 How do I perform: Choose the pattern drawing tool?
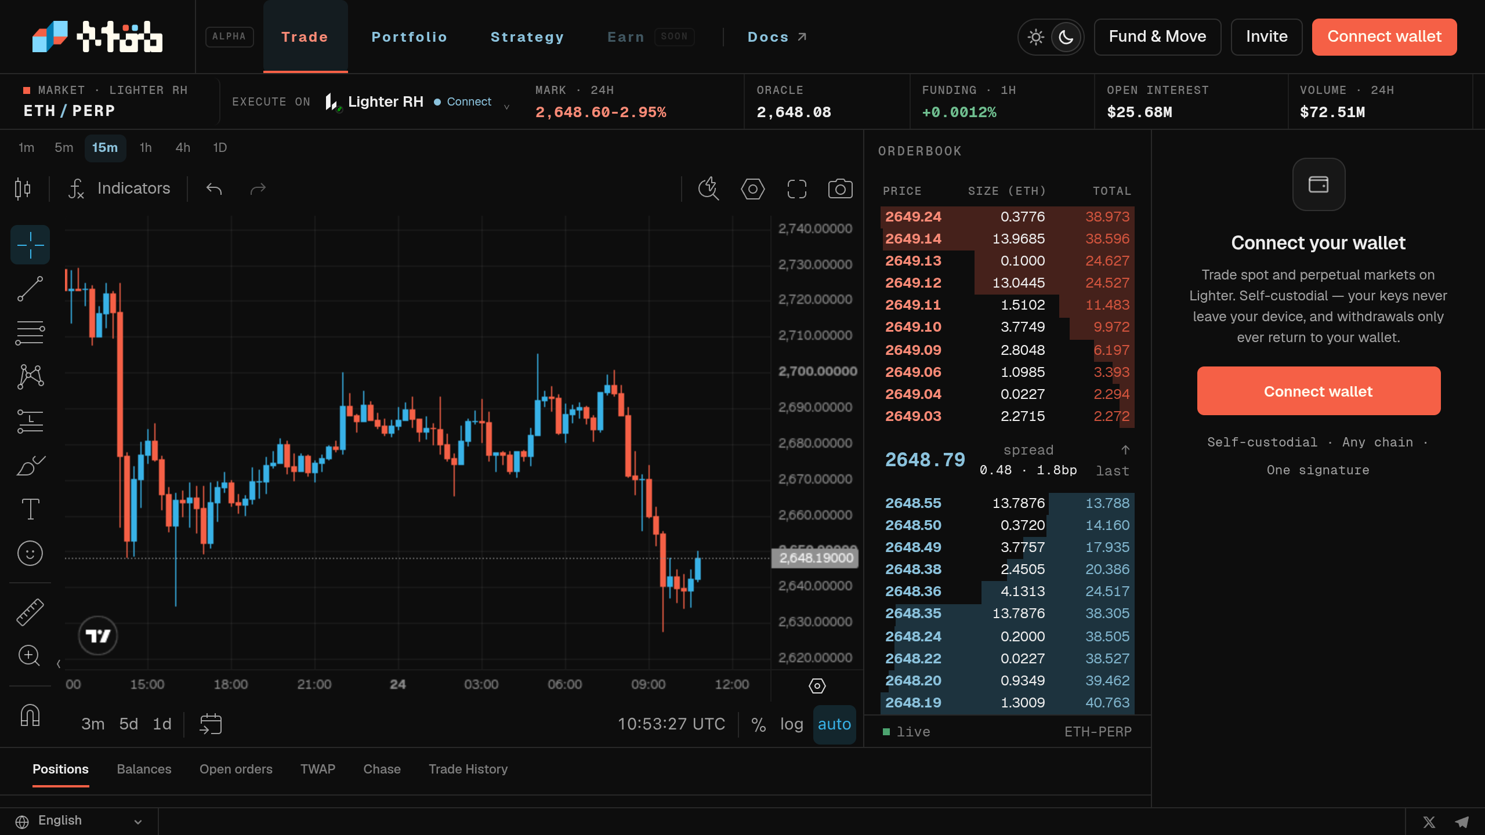pos(30,377)
